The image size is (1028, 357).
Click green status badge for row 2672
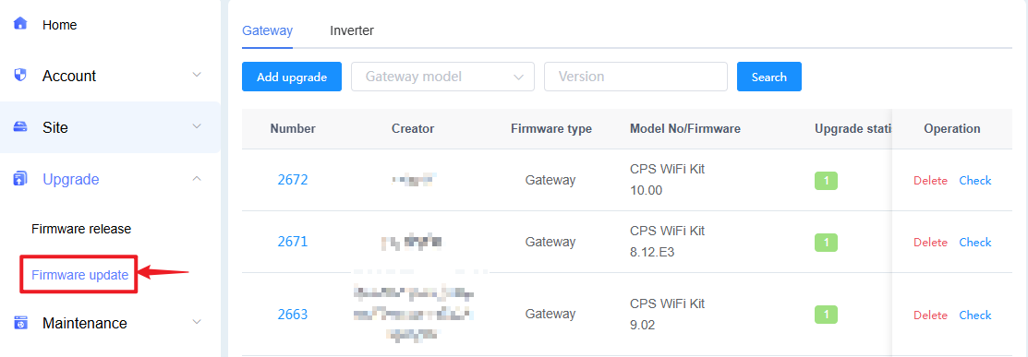(826, 181)
